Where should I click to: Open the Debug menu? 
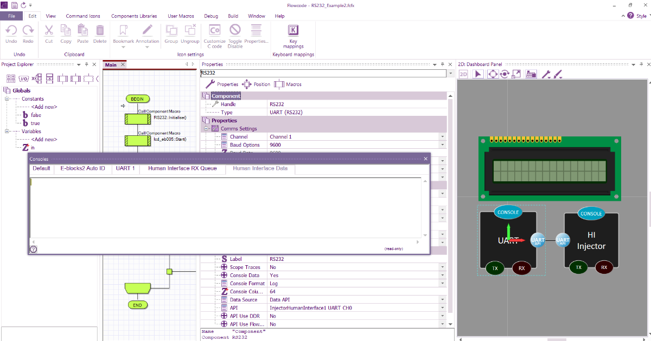(211, 16)
